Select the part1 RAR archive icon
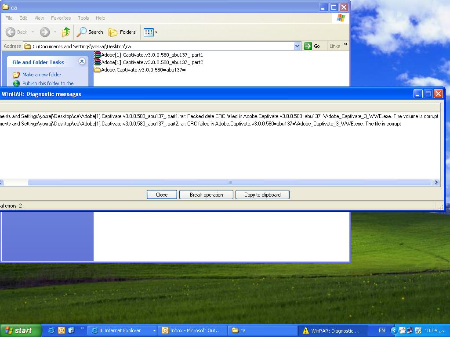 pyautogui.click(x=97, y=55)
